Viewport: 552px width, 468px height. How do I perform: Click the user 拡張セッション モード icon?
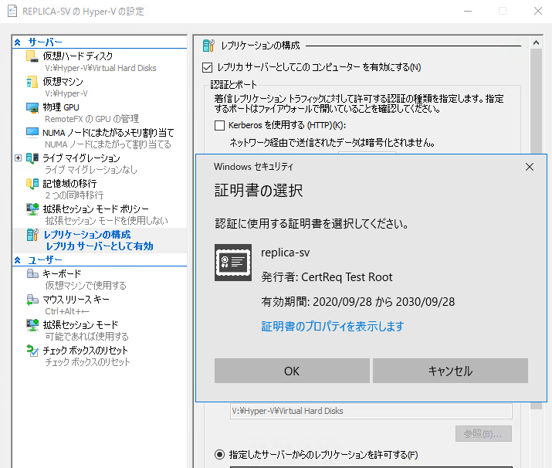pyautogui.click(x=32, y=324)
